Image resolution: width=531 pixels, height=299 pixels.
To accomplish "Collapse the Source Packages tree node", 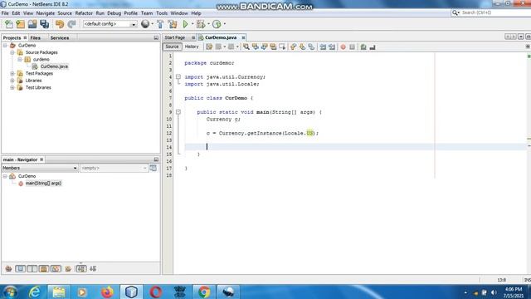I will (x=12, y=52).
